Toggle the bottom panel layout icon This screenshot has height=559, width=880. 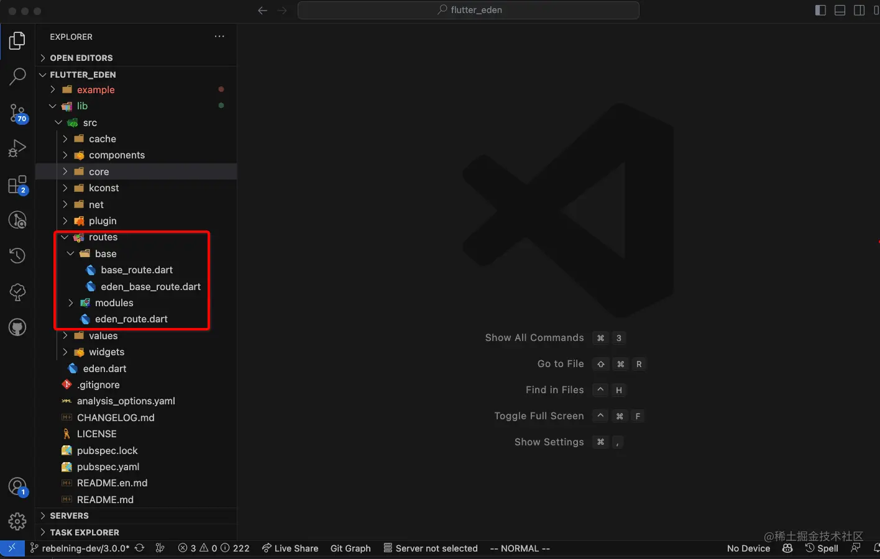click(x=840, y=11)
